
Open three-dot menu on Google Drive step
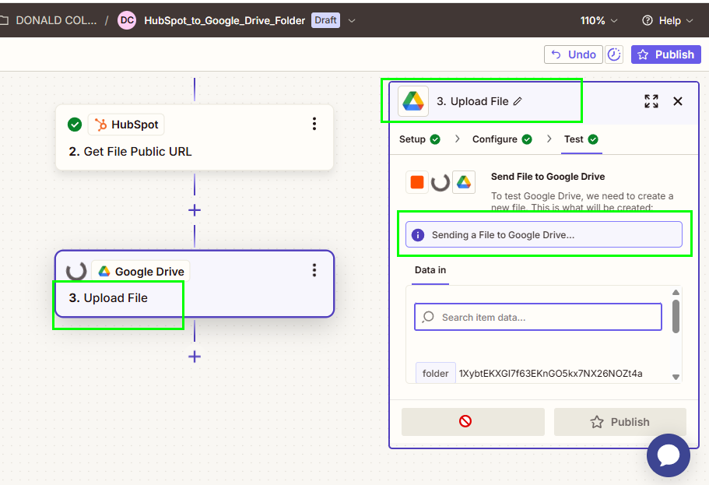[314, 270]
